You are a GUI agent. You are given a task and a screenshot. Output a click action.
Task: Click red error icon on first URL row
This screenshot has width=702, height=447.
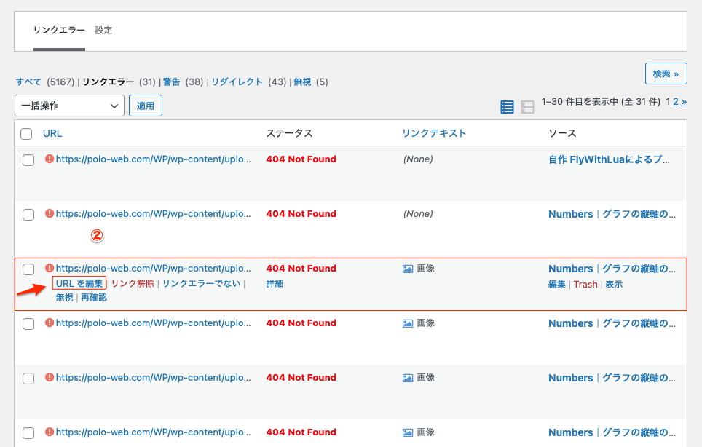[50, 159]
